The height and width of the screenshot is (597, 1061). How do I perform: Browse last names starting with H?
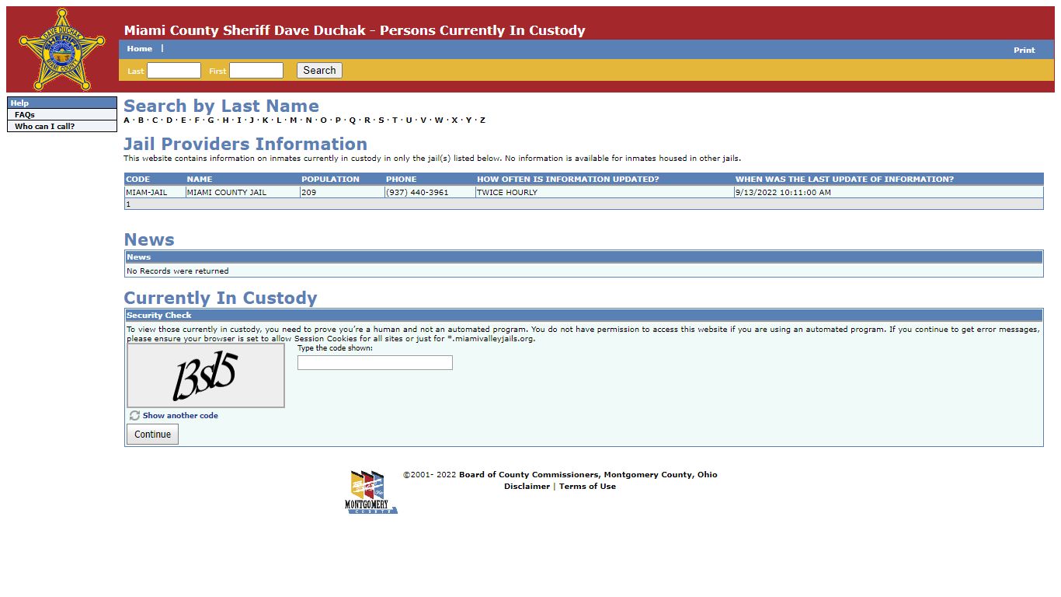click(225, 120)
